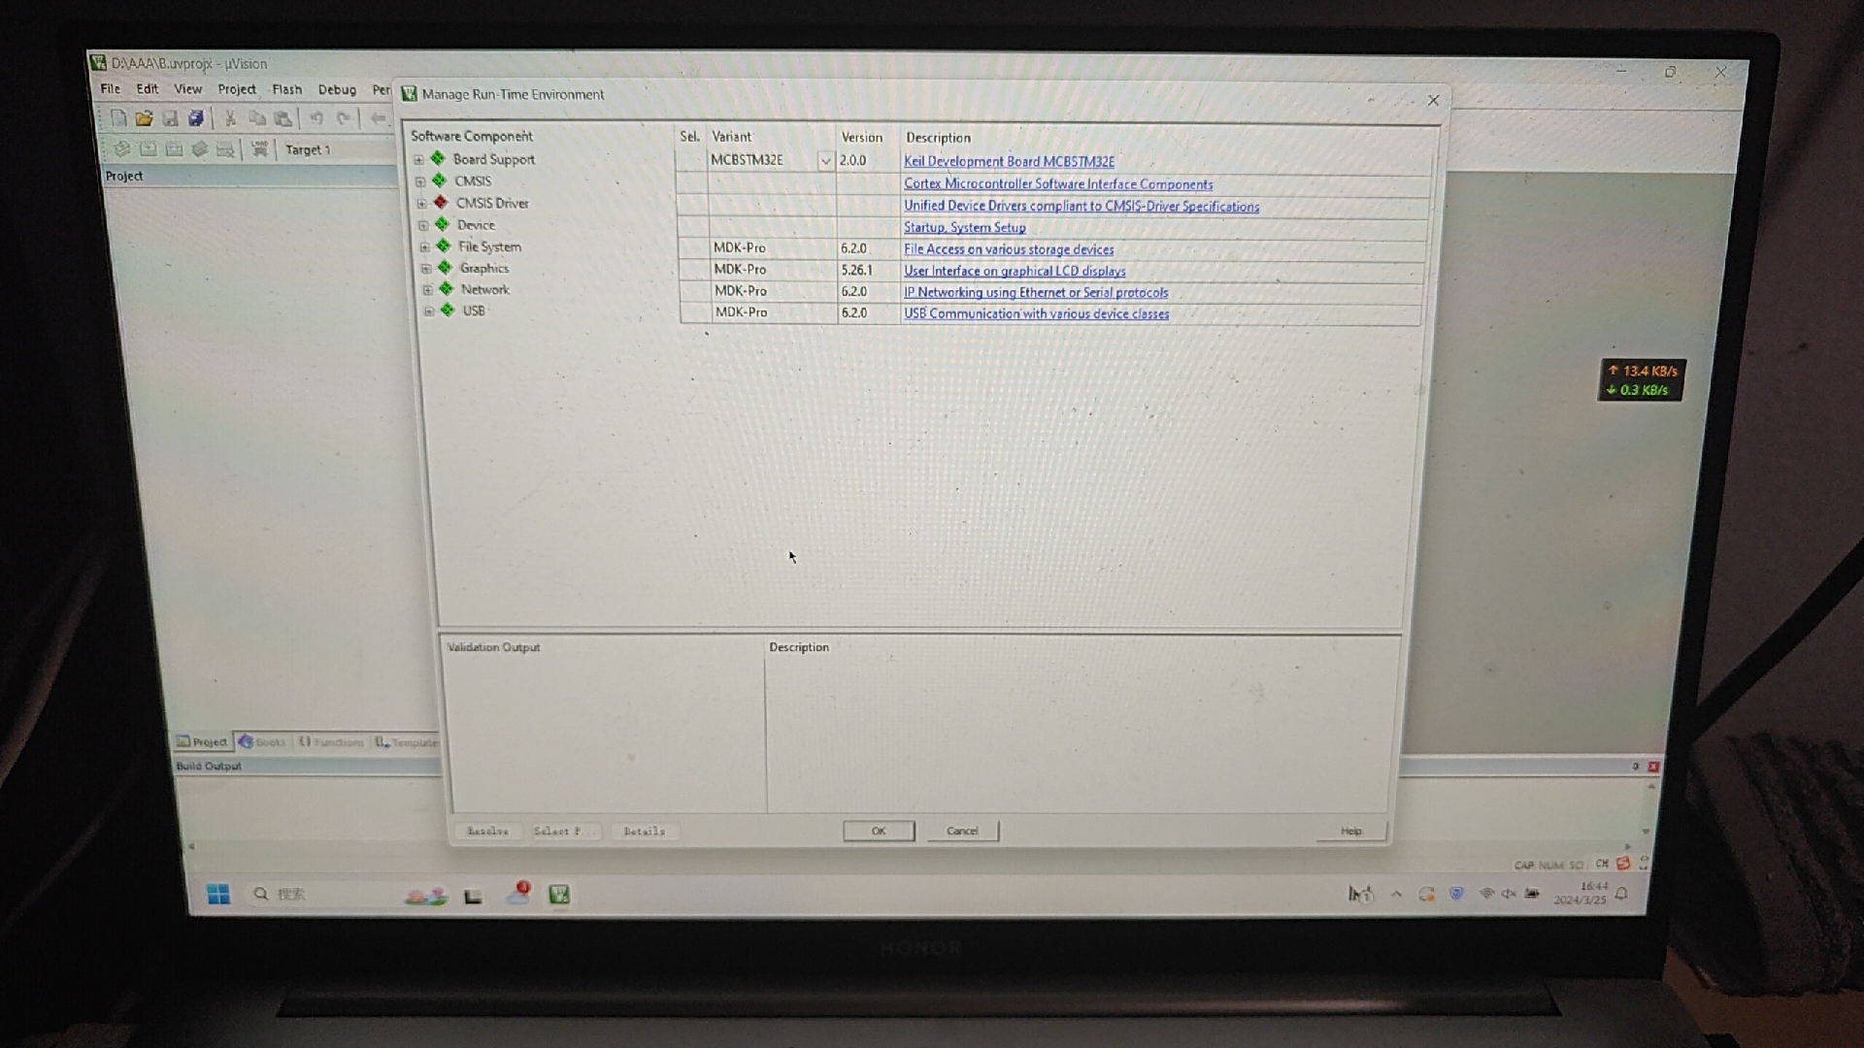Click the Cut scissors icon
1864x1048 pixels.
tap(230, 118)
